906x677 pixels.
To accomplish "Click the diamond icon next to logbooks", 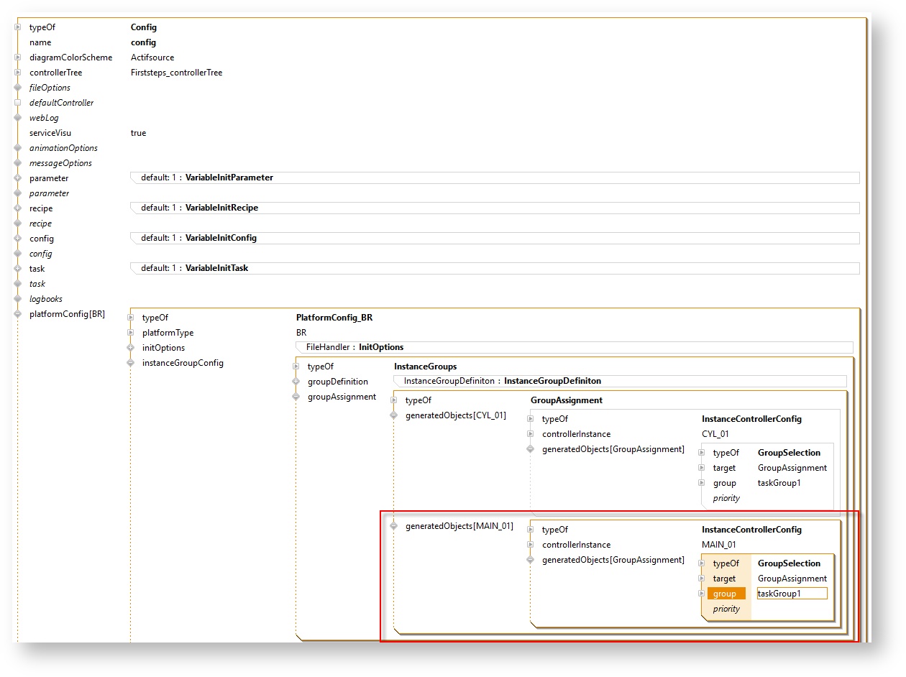I will click(18, 299).
